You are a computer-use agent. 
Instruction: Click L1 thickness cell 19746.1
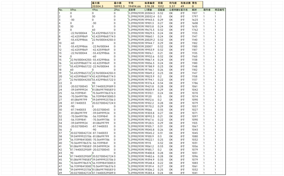coord(151,70)
